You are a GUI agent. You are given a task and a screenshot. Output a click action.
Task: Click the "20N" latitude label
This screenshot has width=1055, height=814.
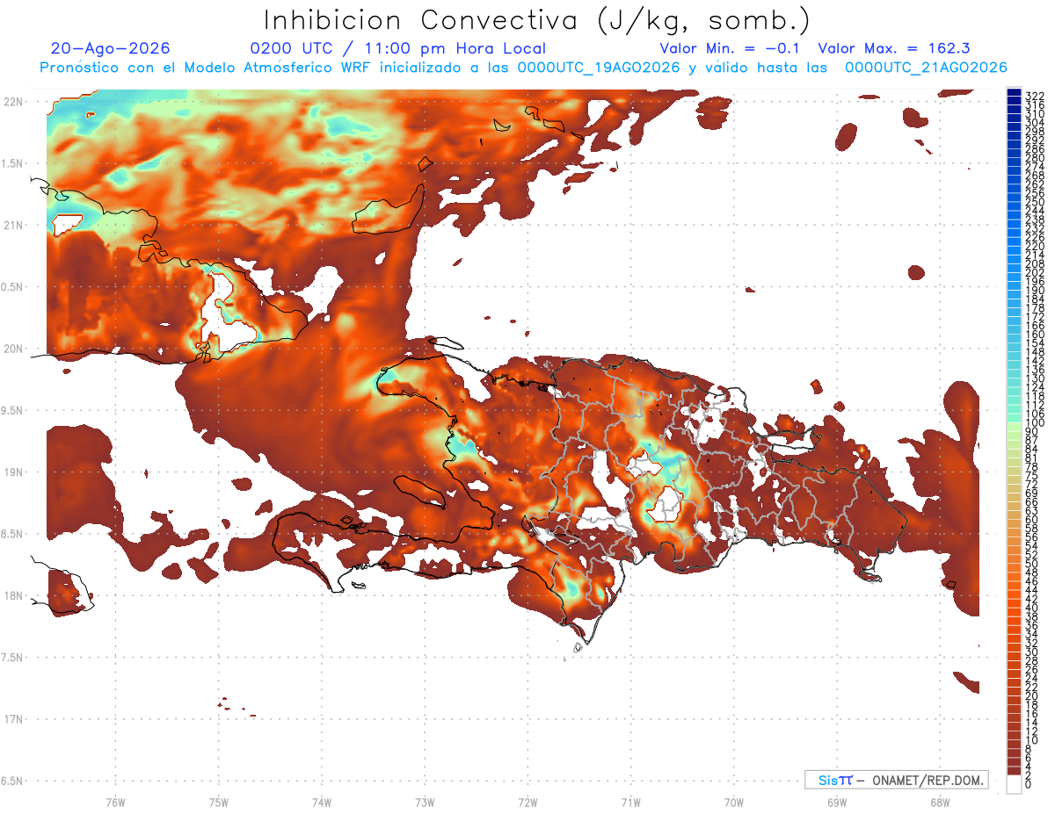[x=13, y=349]
